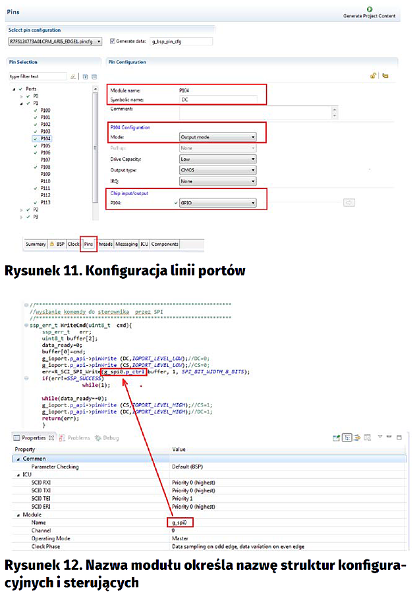The image size is (419, 593).
Task: Select pin P107 in the ports tree
Action: [45, 159]
